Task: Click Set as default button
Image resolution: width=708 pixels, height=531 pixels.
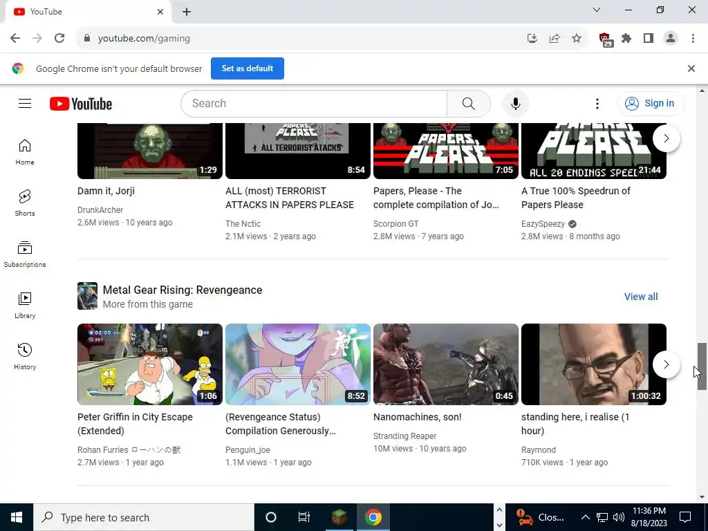Action: 248,68
